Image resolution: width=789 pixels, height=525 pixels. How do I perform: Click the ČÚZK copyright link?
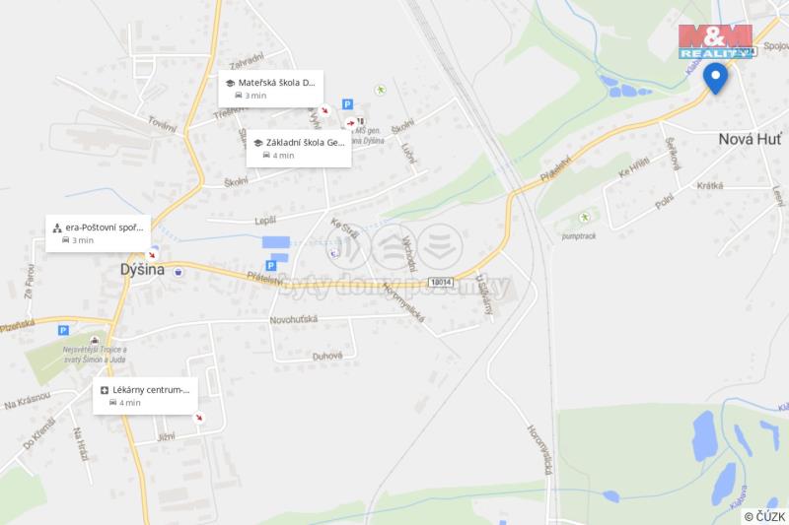[x=765, y=516]
